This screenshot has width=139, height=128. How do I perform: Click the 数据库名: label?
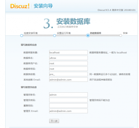(29, 58)
